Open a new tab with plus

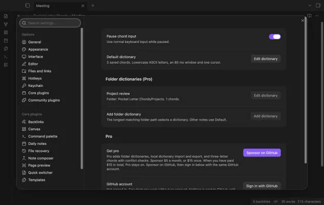(93, 6)
